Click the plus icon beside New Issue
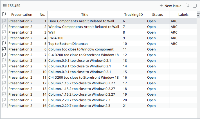 coord(161,6)
